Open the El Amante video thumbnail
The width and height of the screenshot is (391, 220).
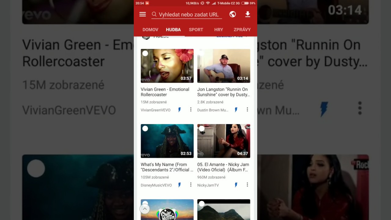[x=224, y=141]
